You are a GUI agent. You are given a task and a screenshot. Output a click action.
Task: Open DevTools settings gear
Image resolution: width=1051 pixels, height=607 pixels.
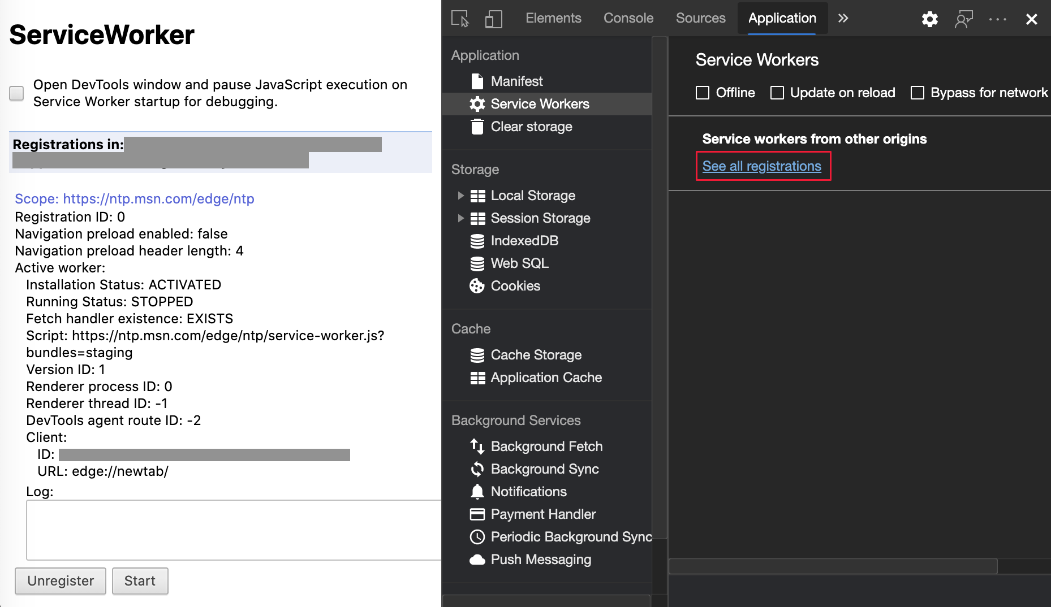pos(929,19)
